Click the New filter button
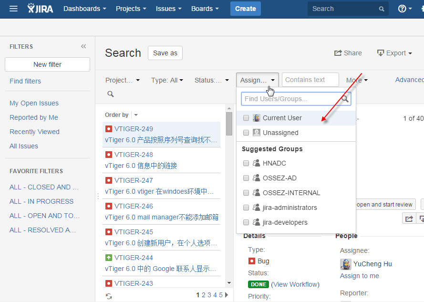 coord(47,64)
